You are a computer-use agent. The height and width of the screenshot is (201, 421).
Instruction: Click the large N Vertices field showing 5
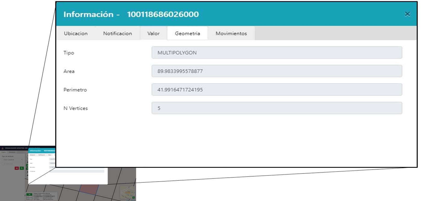[x=277, y=108]
